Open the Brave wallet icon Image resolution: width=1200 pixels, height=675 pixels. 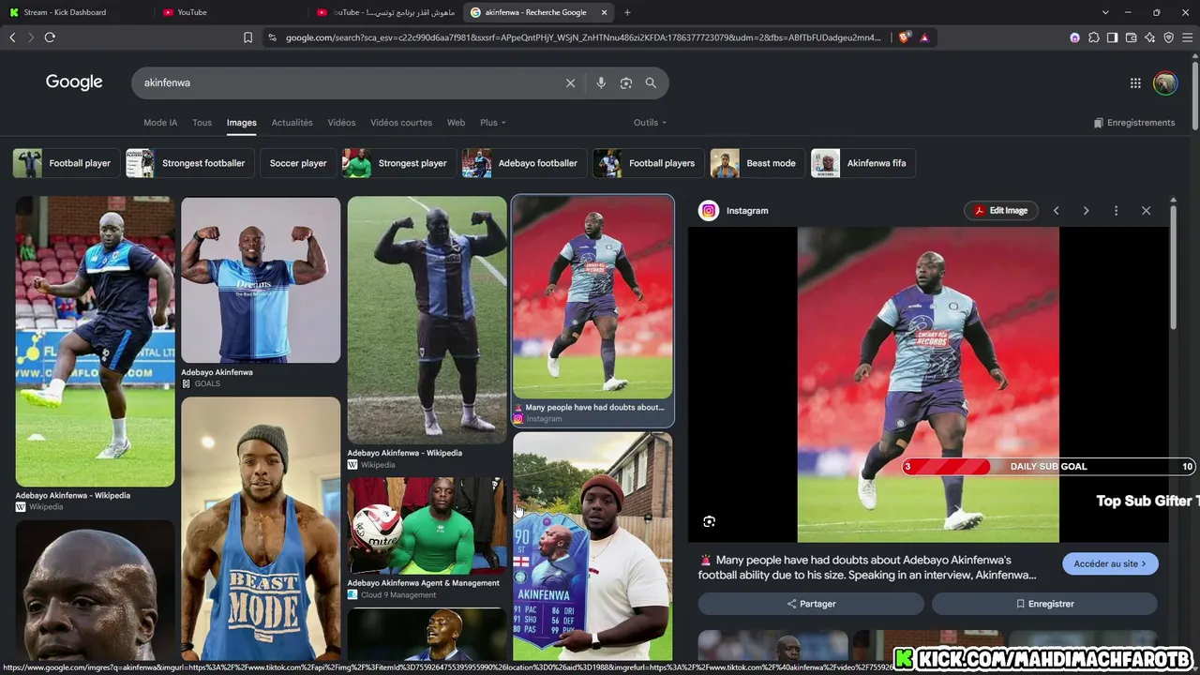pos(1131,37)
